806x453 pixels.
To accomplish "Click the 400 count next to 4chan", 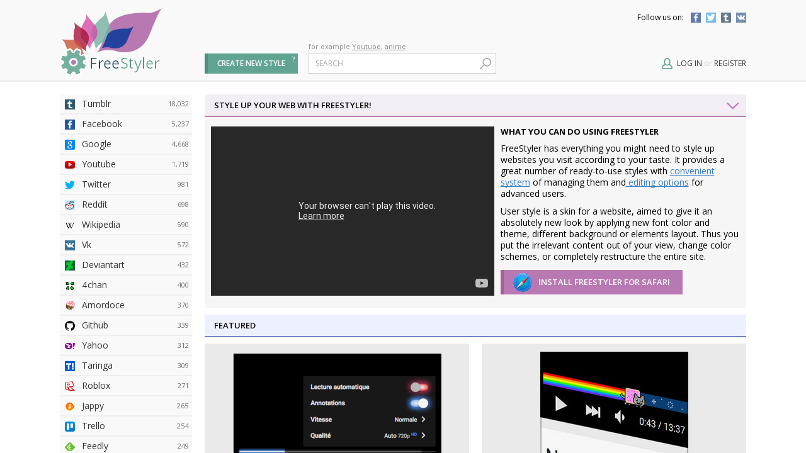I will pos(183,285).
